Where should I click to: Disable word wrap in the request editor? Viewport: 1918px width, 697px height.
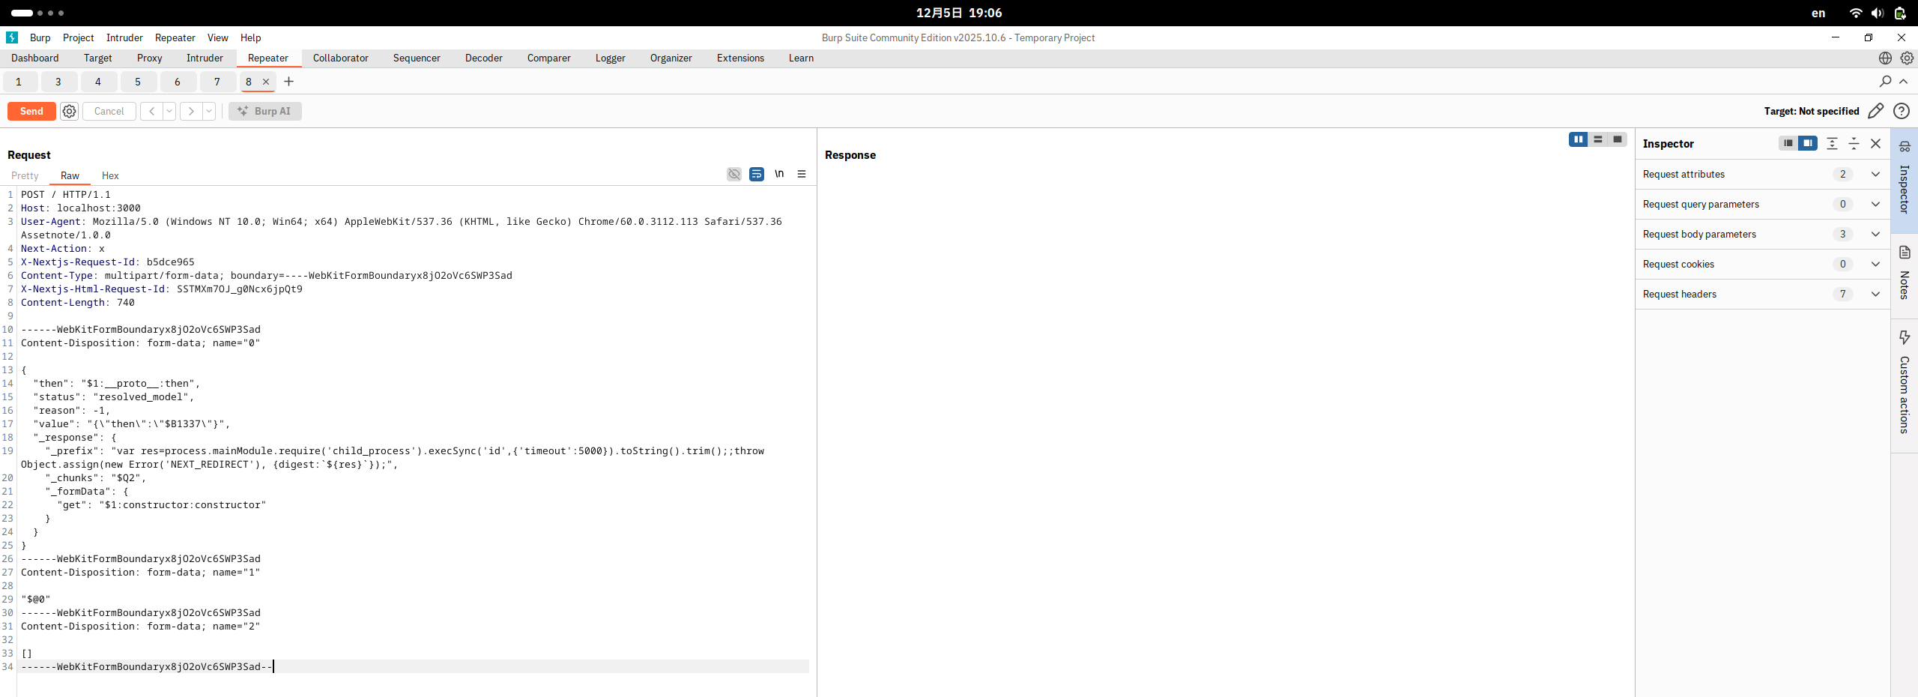click(756, 174)
